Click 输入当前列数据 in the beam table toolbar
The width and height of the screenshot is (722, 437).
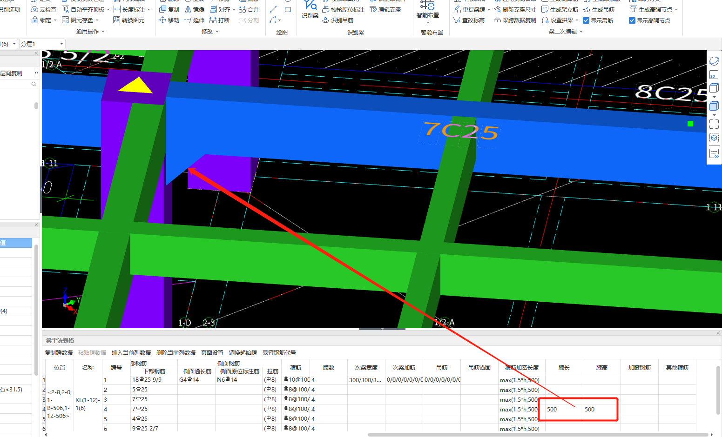coord(131,353)
